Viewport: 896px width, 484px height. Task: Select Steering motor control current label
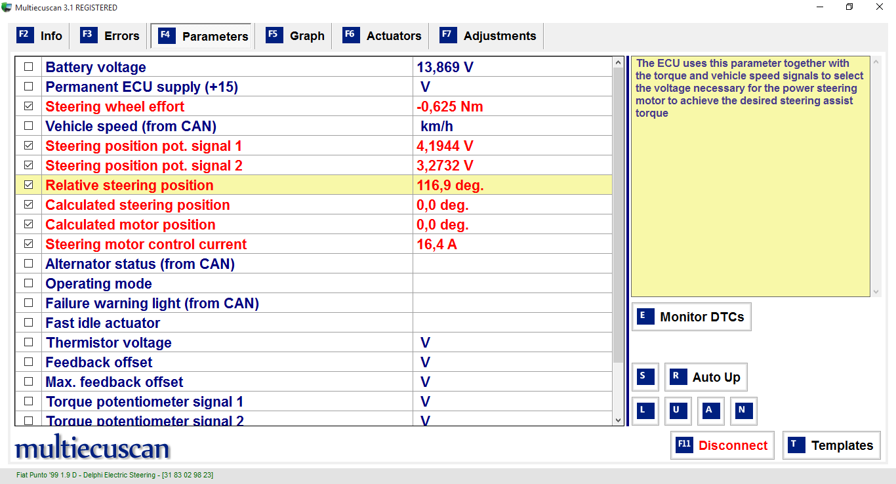click(x=146, y=245)
